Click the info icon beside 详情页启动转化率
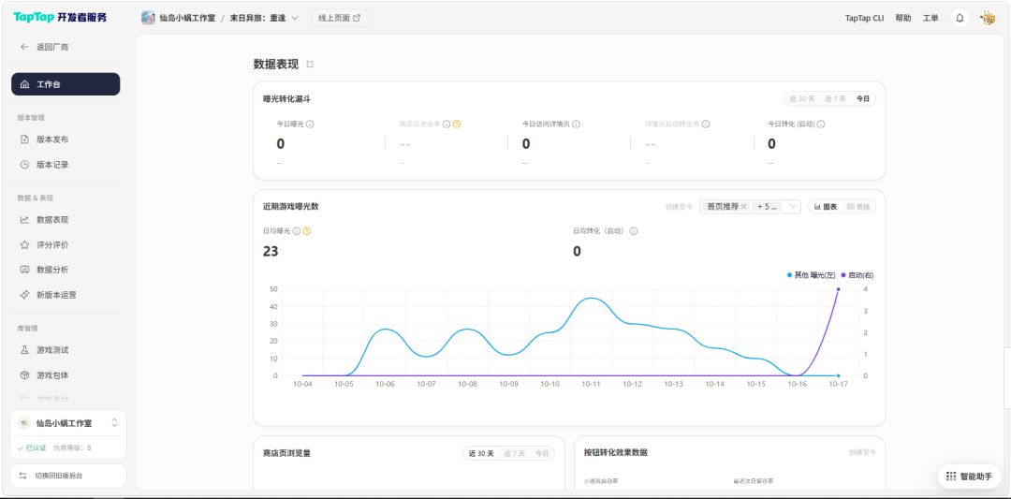The image size is (1011, 499). point(706,125)
